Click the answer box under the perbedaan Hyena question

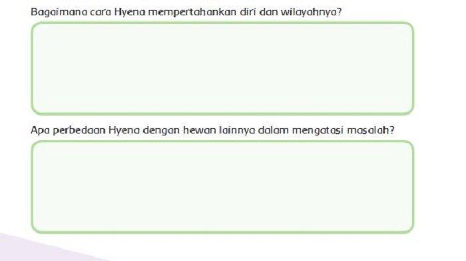coord(222,187)
